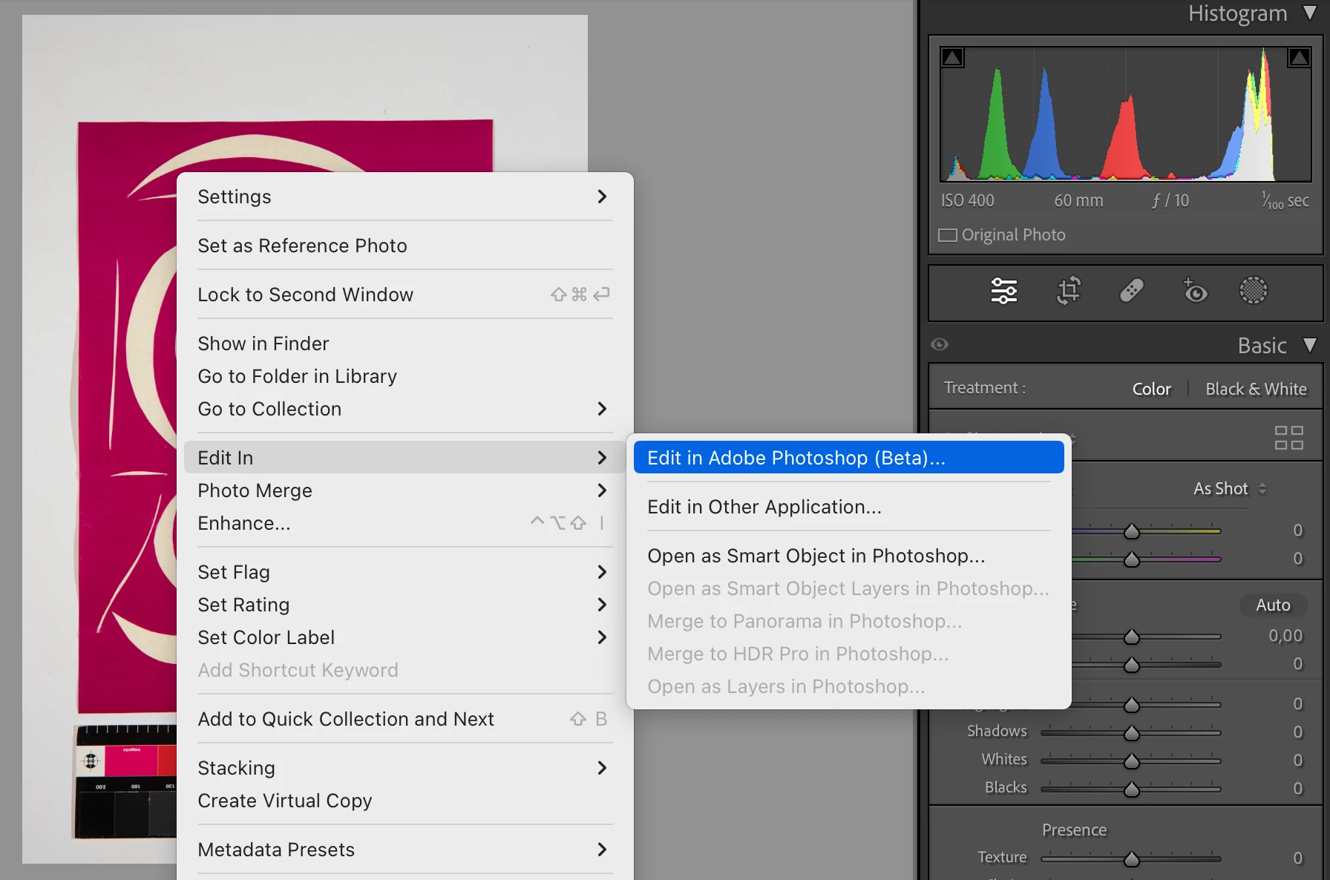Expand the Settings submenu
The image size is (1330, 880).
tap(405, 197)
